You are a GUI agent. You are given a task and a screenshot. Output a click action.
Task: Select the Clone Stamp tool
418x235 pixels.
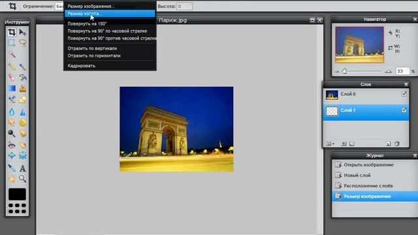coord(23,88)
